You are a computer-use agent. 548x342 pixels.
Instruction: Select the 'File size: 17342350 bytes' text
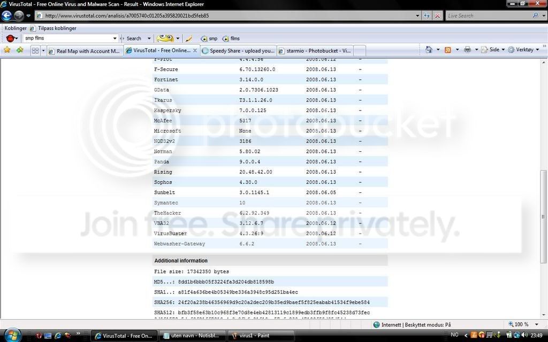click(x=192, y=271)
